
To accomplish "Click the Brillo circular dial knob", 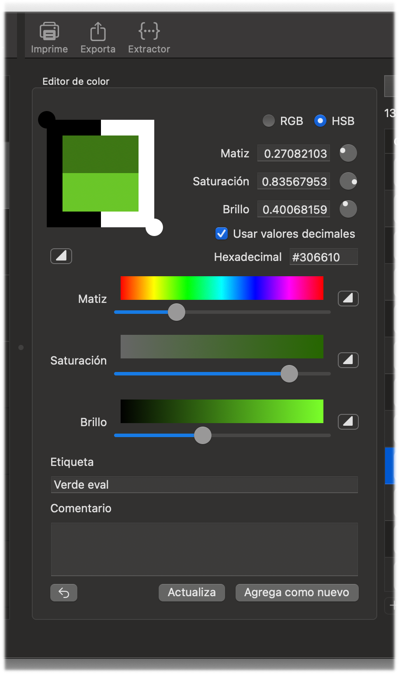I will (348, 209).
